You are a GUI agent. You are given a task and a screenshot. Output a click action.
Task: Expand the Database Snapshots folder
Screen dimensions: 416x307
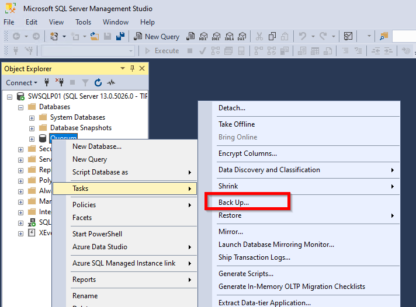(32, 128)
